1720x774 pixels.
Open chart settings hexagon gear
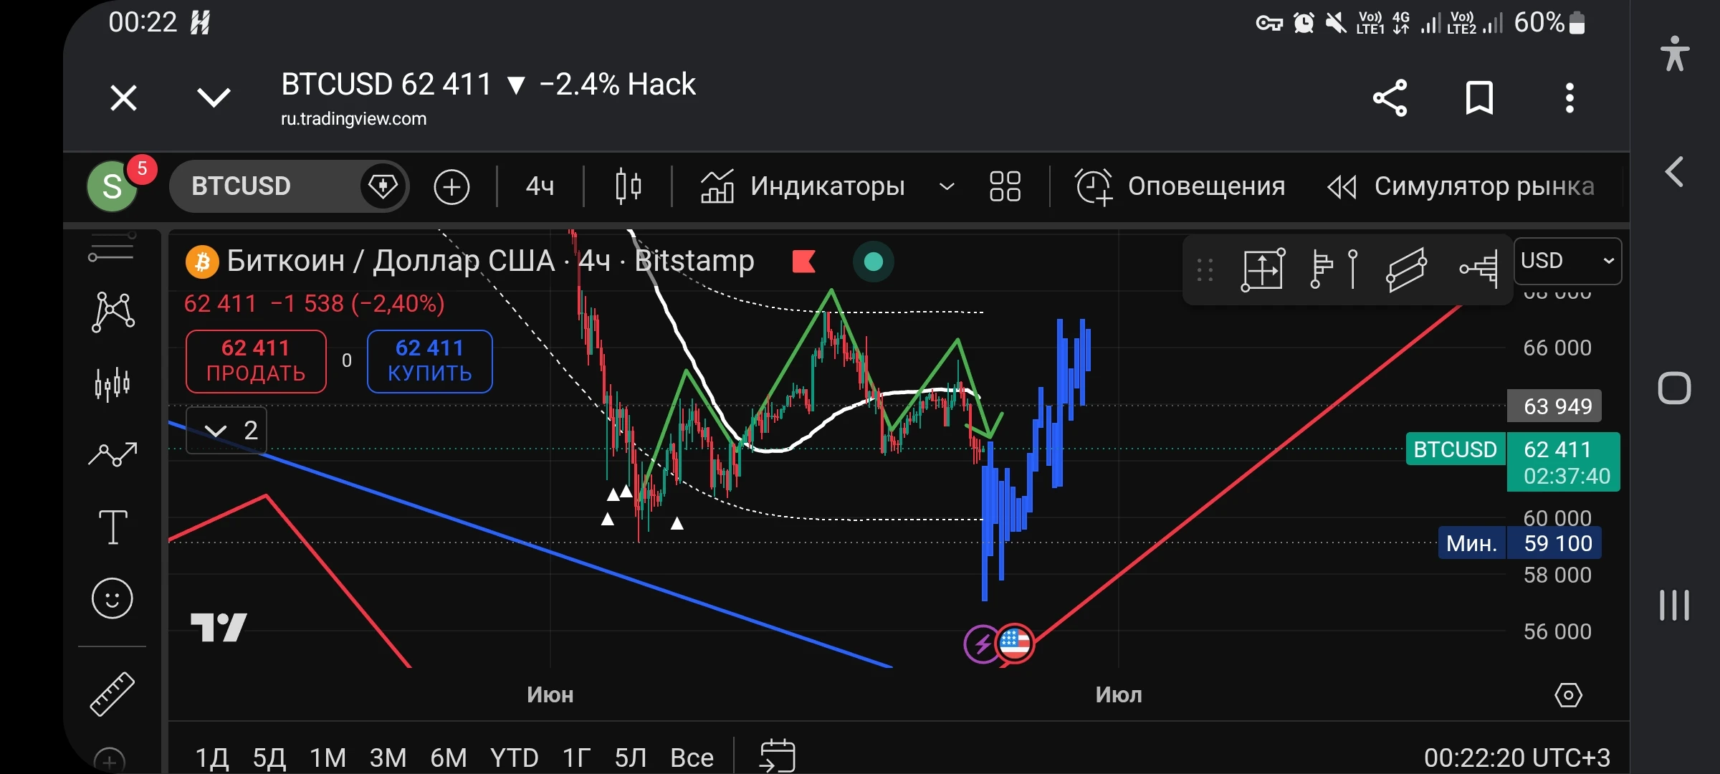click(x=1568, y=694)
